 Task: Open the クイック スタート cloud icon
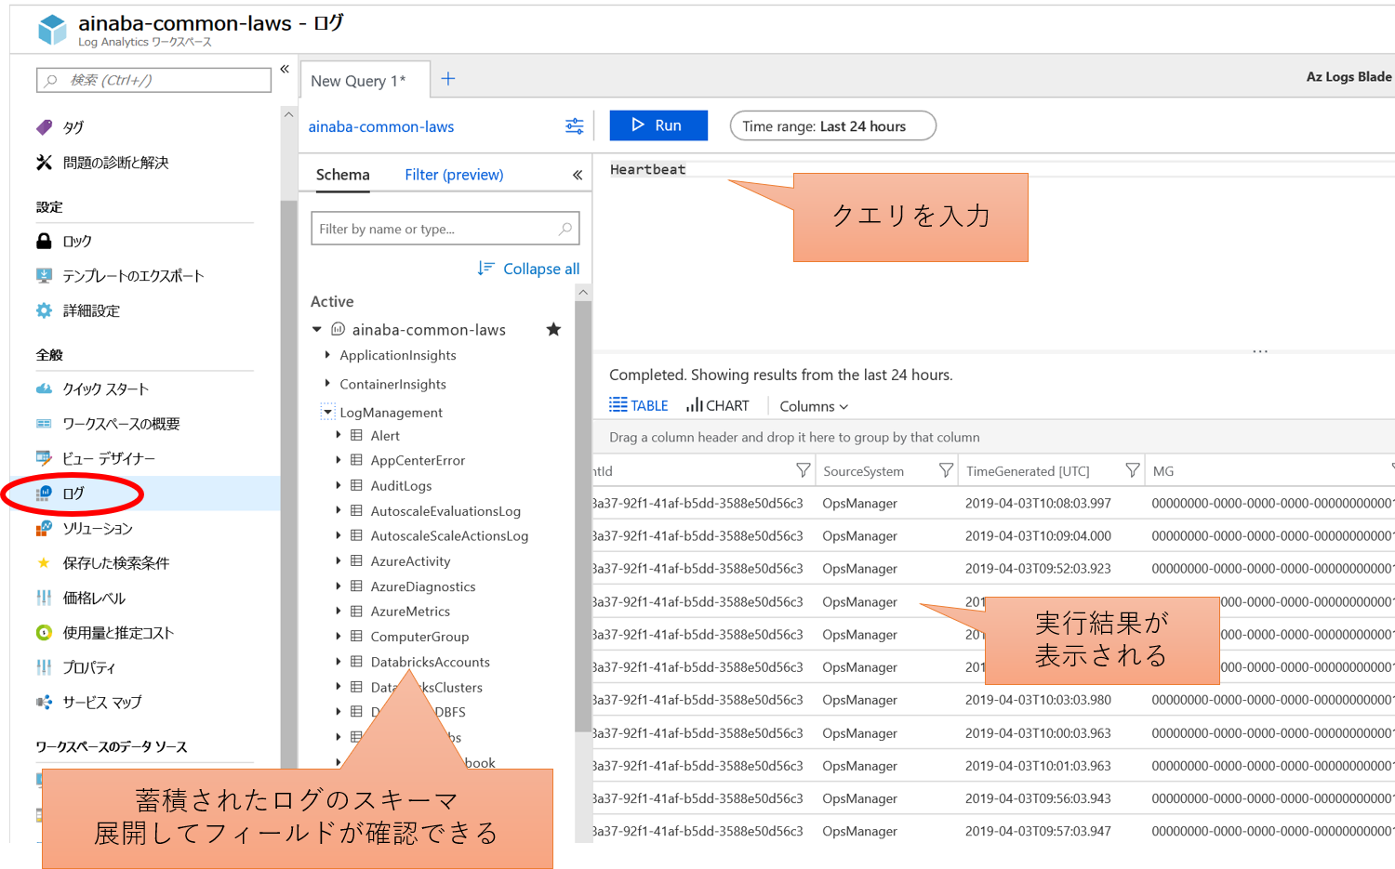pyautogui.click(x=44, y=388)
